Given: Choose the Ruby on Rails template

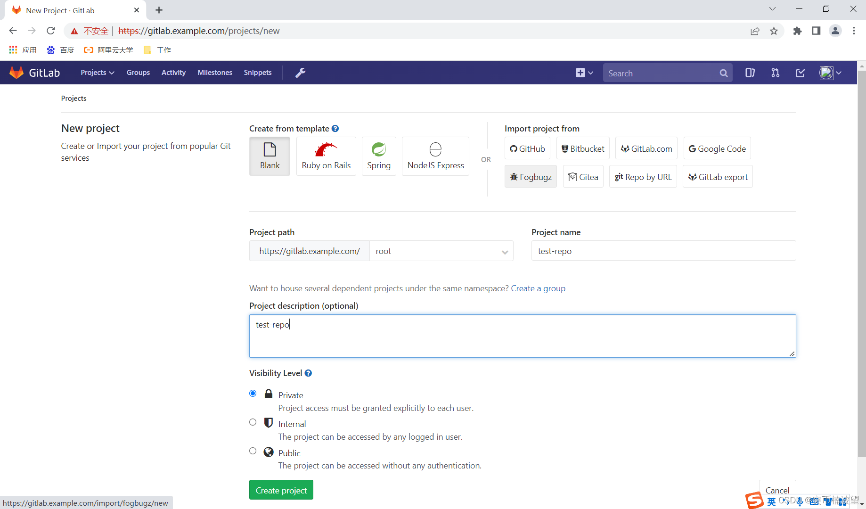Looking at the screenshot, I should (326, 156).
